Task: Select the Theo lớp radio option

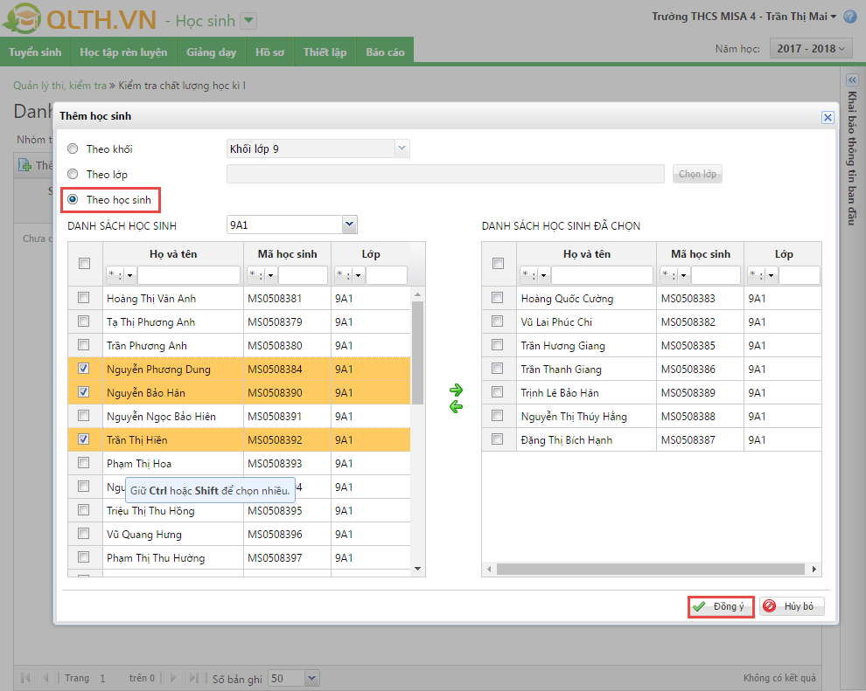Action: (x=73, y=175)
